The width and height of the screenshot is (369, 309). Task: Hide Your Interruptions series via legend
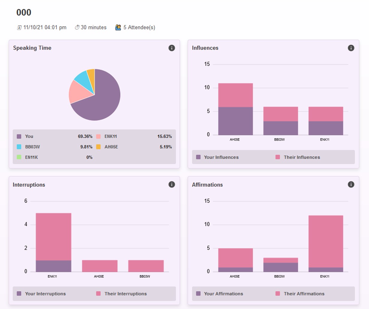click(42, 294)
